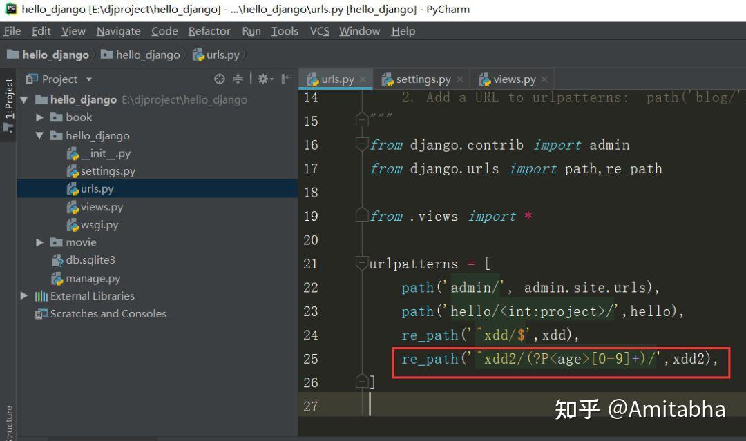This screenshot has height=441, width=746.
Task: Open the View menu
Action: click(73, 31)
